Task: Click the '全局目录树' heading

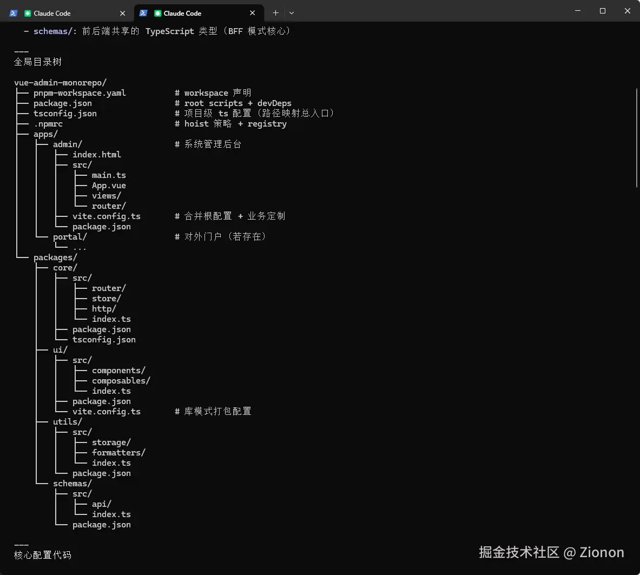Action: [x=38, y=62]
